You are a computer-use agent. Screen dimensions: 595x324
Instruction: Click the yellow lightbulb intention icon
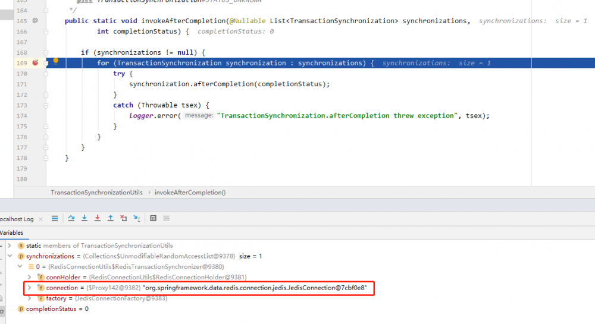(56, 61)
